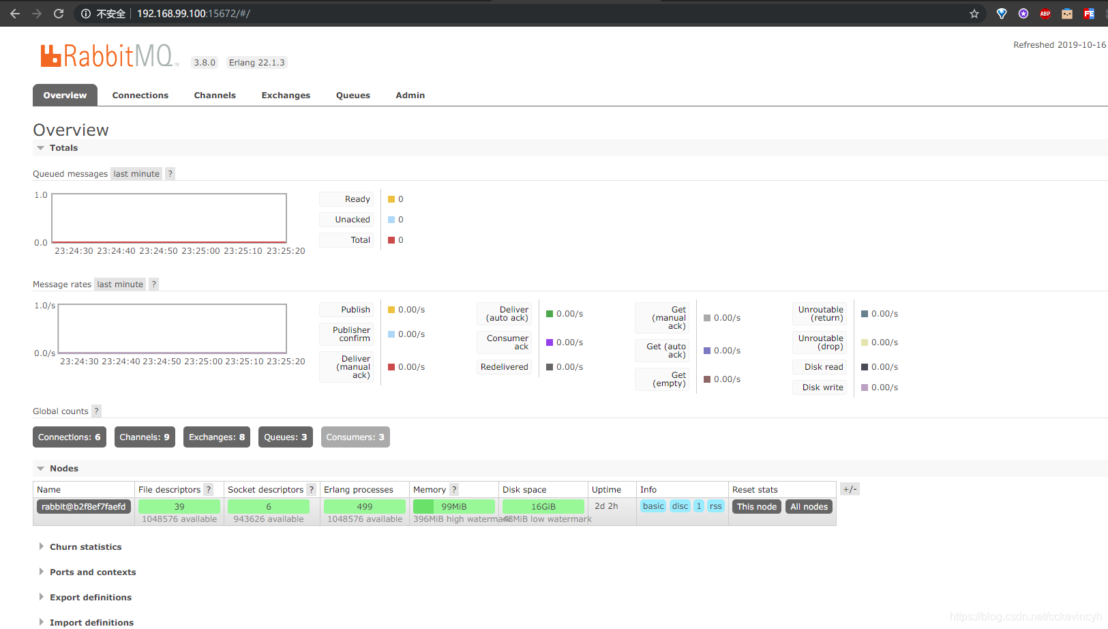The image size is (1108, 629).
Task: Open help for Message rates
Action: [x=154, y=284]
